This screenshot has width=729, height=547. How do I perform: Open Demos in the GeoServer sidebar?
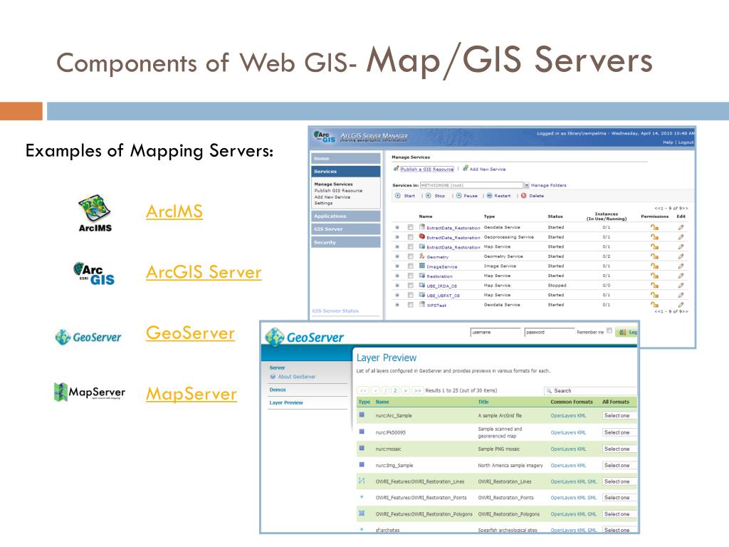coord(278,390)
